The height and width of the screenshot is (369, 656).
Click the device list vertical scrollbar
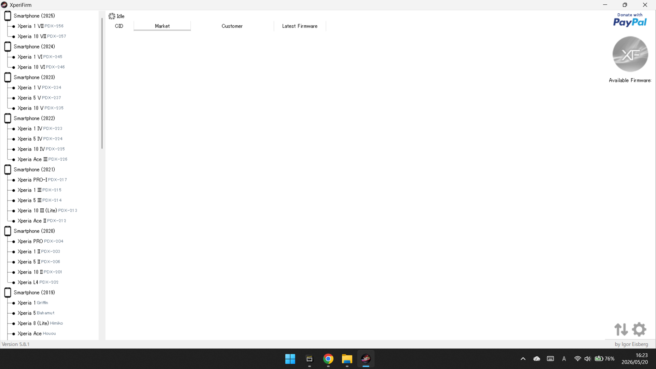coord(102,83)
